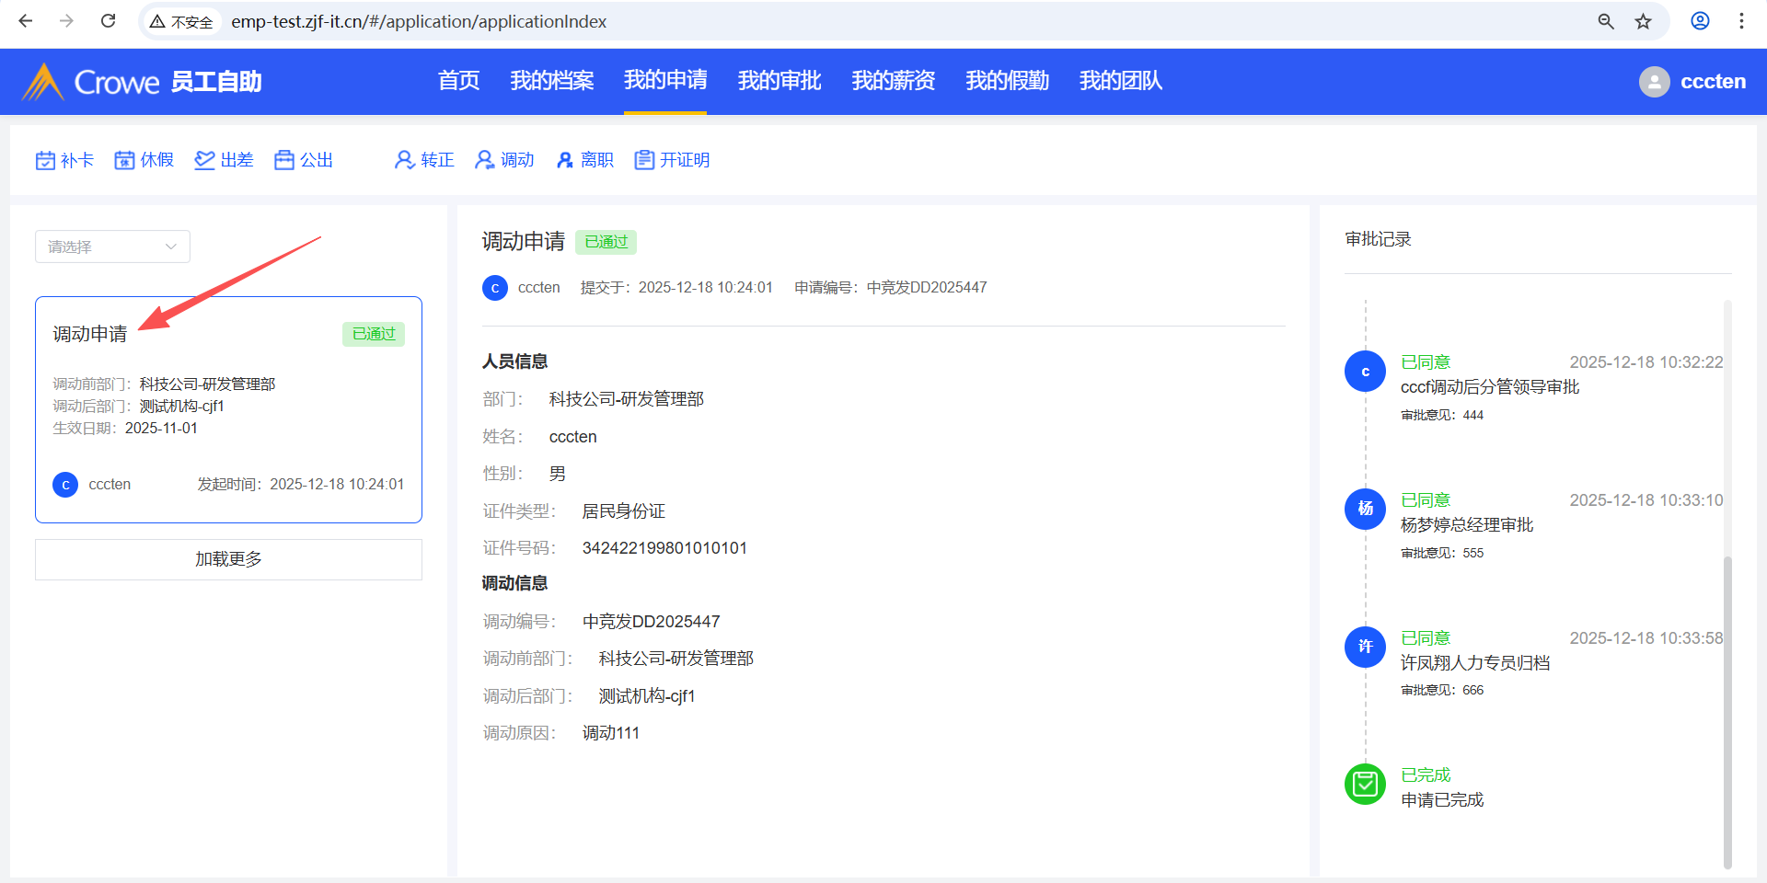1767x883 pixels.
Task: Expand the 请选择 filter dropdown
Action: (112, 247)
